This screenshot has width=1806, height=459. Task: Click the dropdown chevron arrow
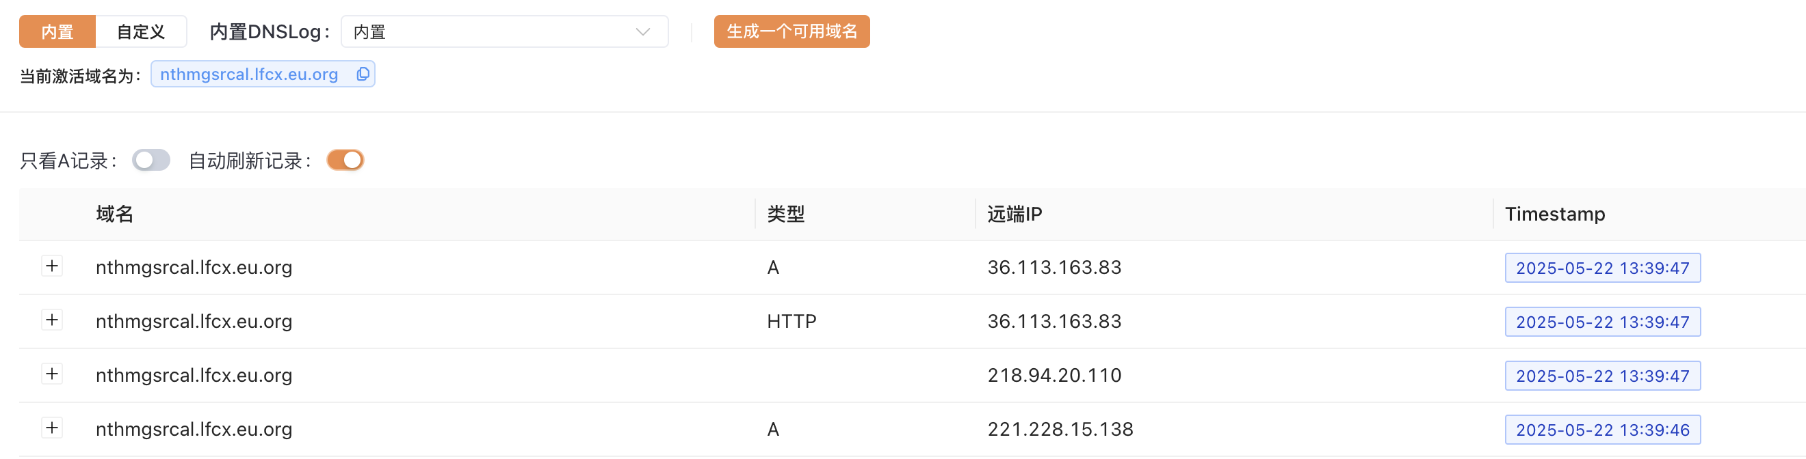(642, 32)
